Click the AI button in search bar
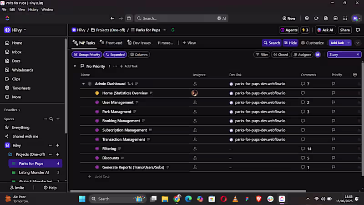The image size is (364, 205). pos(222,18)
